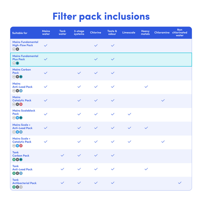Select the Mains Carbon Pack name
Image resolution: width=202 pixels, height=202 pixels.
[22, 71]
